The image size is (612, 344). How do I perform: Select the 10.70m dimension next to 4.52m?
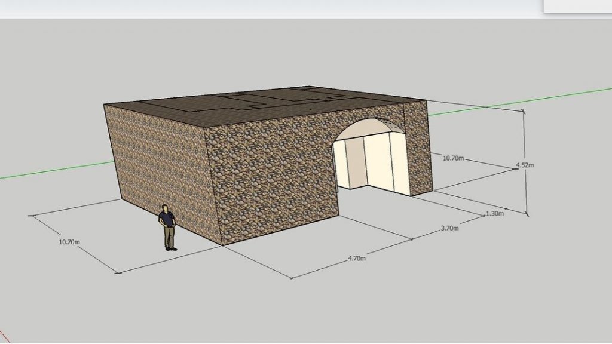coord(453,158)
